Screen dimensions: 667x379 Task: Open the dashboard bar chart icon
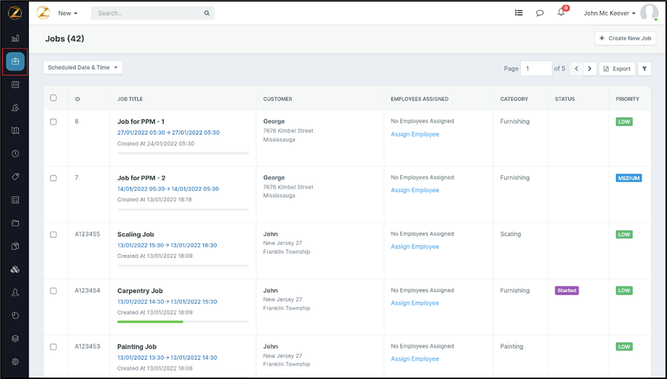pos(15,38)
